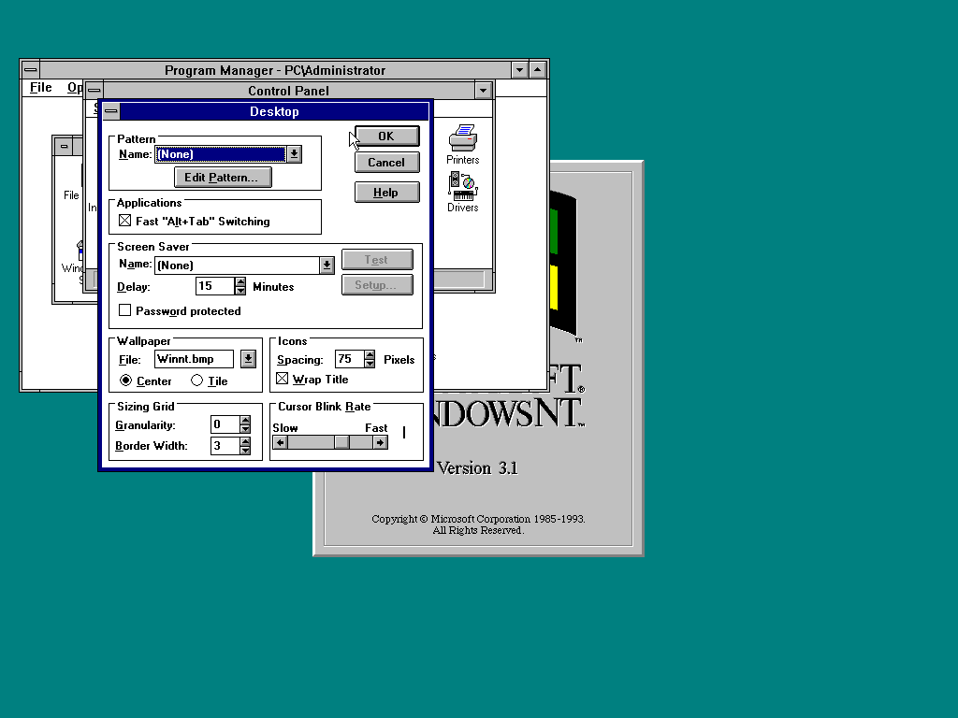The height and width of the screenshot is (718, 958).
Task: Click the Border Width input field
Action: pyautogui.click(x=225, y=446)
